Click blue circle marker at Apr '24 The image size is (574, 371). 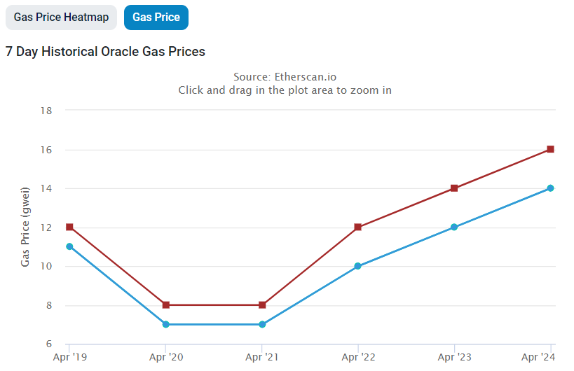point(551,188)
